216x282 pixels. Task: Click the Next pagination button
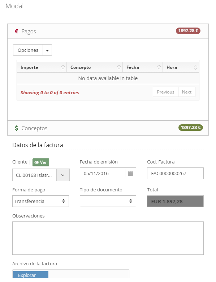click(187, 92)
